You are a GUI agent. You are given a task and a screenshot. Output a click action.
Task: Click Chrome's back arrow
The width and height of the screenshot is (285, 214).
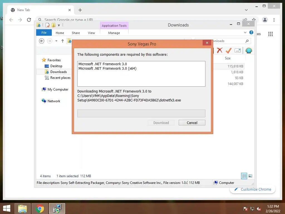[x=11, y=20]
